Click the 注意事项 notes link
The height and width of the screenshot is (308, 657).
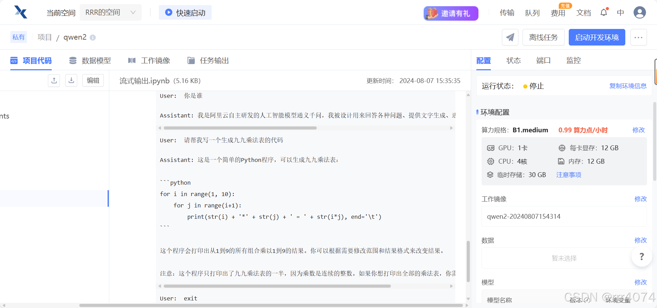[569, 175]
